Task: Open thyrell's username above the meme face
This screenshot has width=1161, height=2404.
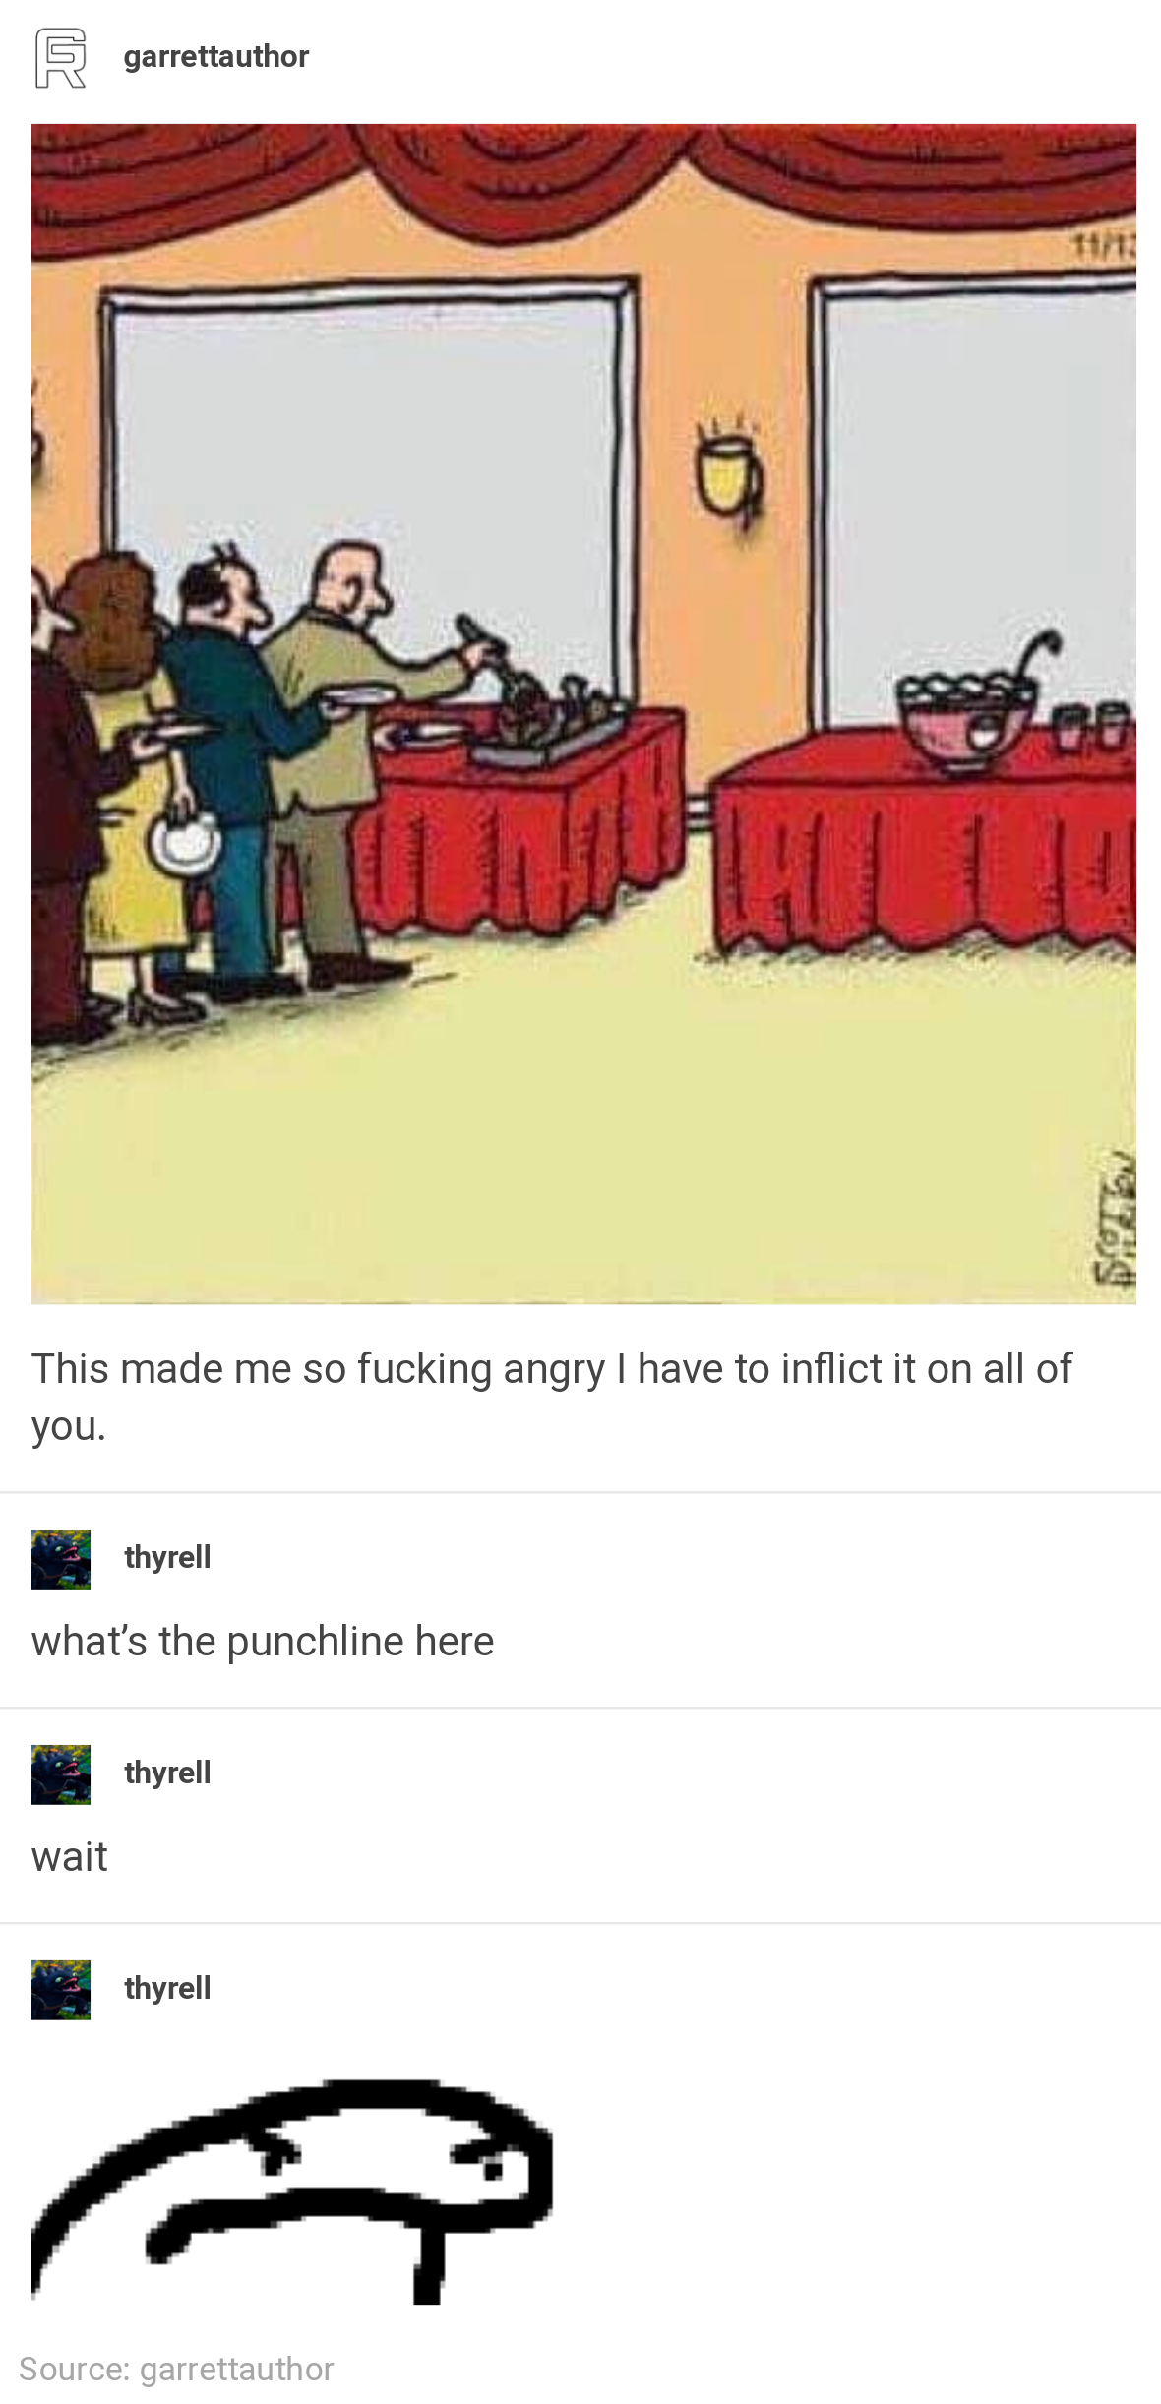Action: (x=167, y=1988)
